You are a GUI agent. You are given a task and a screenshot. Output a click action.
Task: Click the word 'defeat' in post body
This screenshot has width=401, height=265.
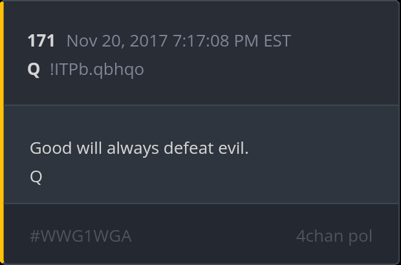coord(188,148)
